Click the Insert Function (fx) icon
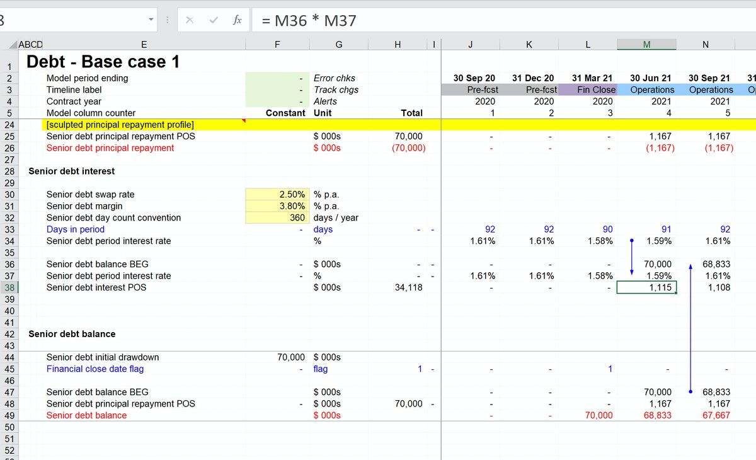This screenshot has height=460, width=756. (237, 20)
